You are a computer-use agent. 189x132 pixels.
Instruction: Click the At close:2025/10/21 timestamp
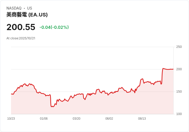pyautogui.click(x=21, y=38)
